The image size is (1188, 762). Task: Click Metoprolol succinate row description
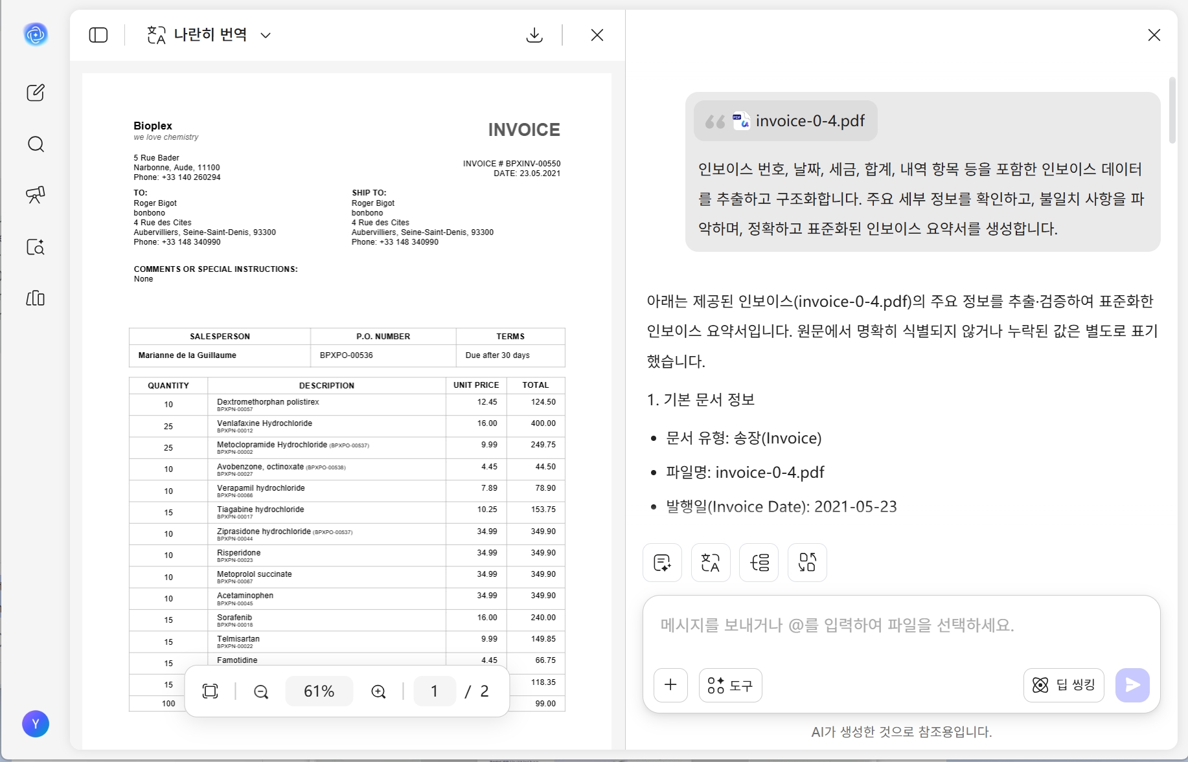point(255,574)
